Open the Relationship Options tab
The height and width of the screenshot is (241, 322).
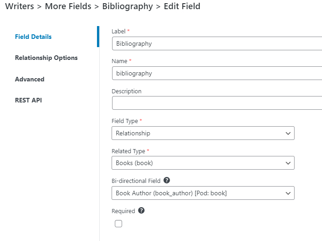point(46,58)
